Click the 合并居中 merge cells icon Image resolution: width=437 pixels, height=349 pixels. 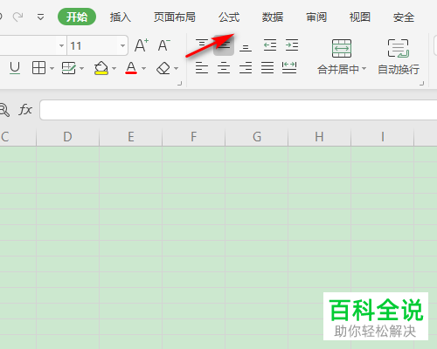tap(342, 49)
